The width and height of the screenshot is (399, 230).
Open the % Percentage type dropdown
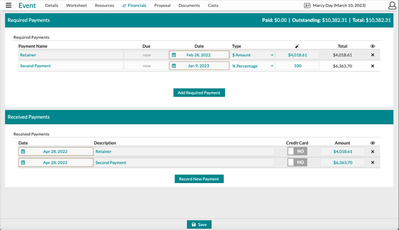(x=252, y=66)
